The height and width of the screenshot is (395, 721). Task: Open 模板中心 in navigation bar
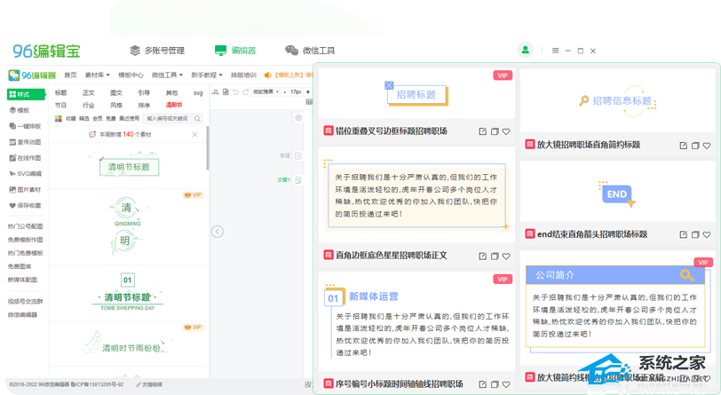tap(131, 75)
